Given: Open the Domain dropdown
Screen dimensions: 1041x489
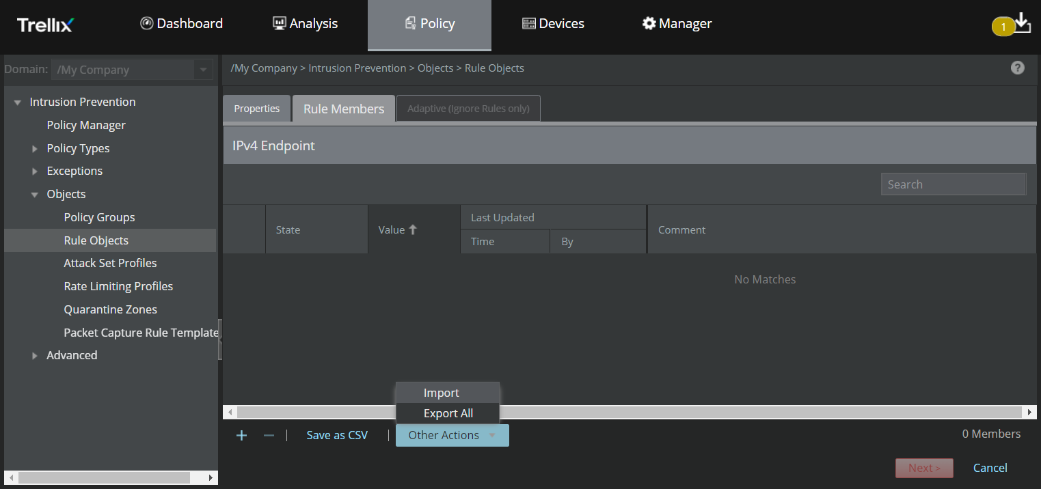Looking at the screenshot, I should point(132,70).
